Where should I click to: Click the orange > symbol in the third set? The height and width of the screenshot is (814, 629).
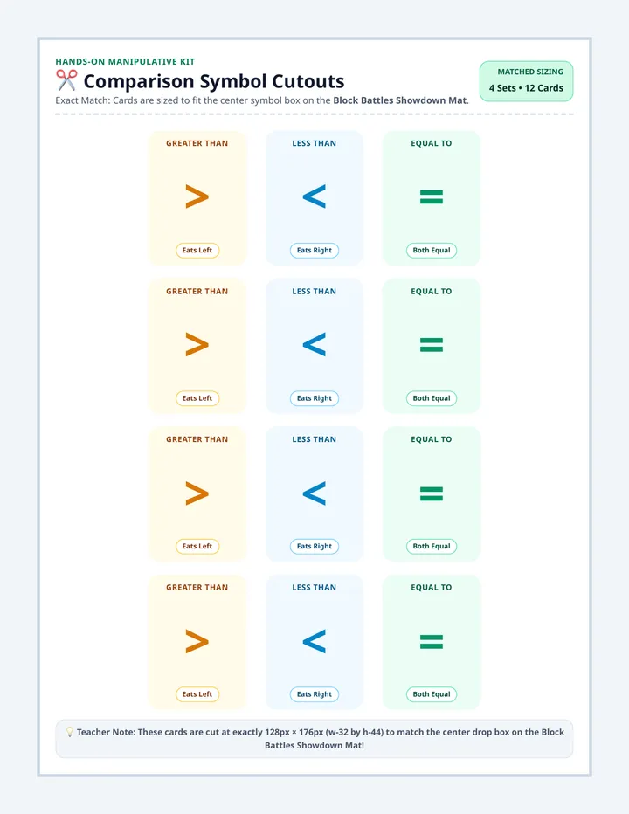pos(197,493)
